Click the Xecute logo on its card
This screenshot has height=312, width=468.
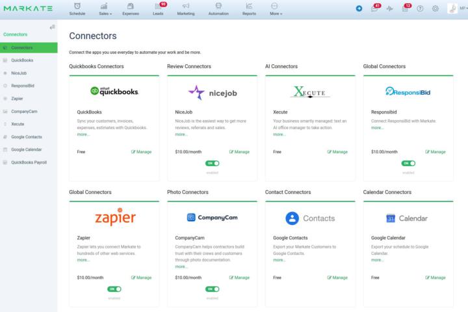[310, 92]
